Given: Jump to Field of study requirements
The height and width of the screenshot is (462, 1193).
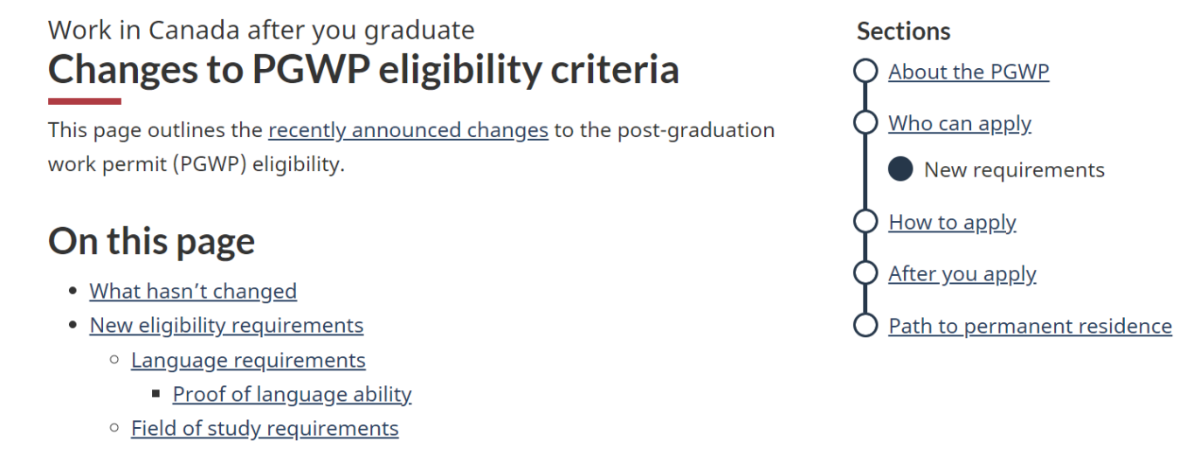Looking at the screenshot, I should click(x=265, y=428).
